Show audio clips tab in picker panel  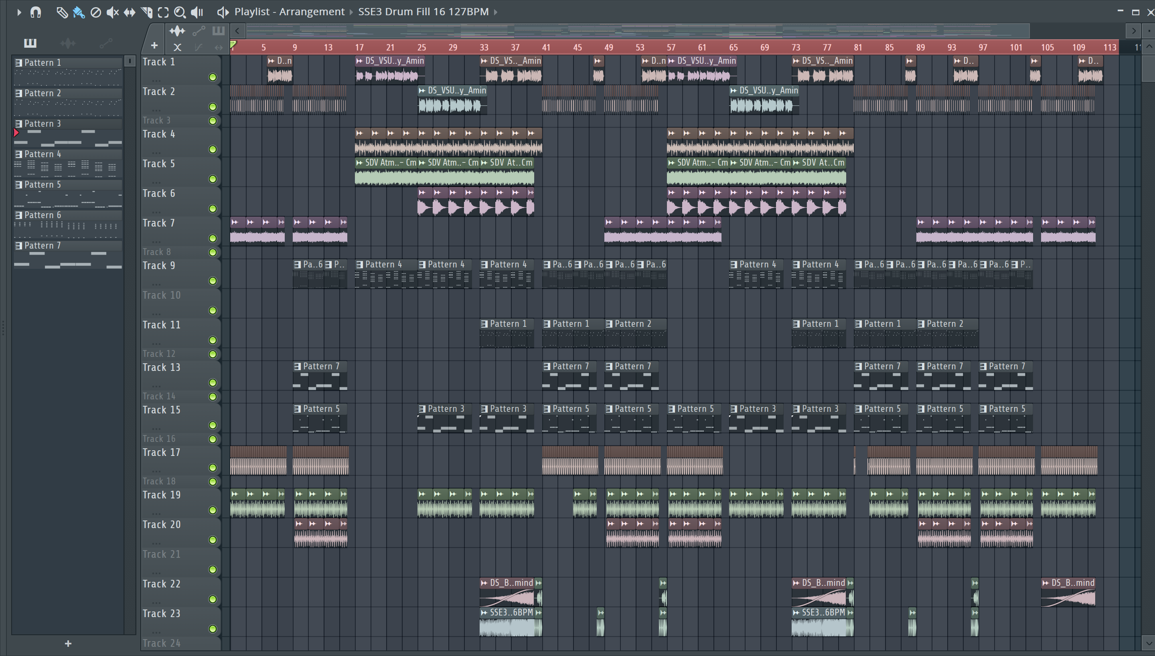68,43
